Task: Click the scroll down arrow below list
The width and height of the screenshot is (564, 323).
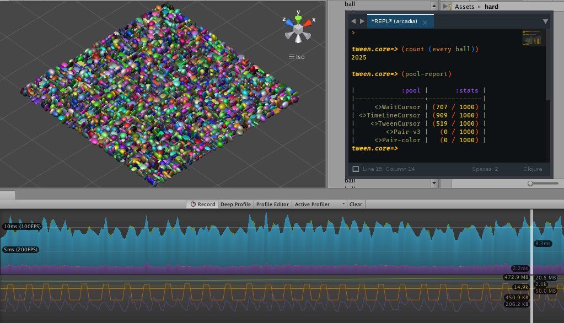Action: [434, 183]
